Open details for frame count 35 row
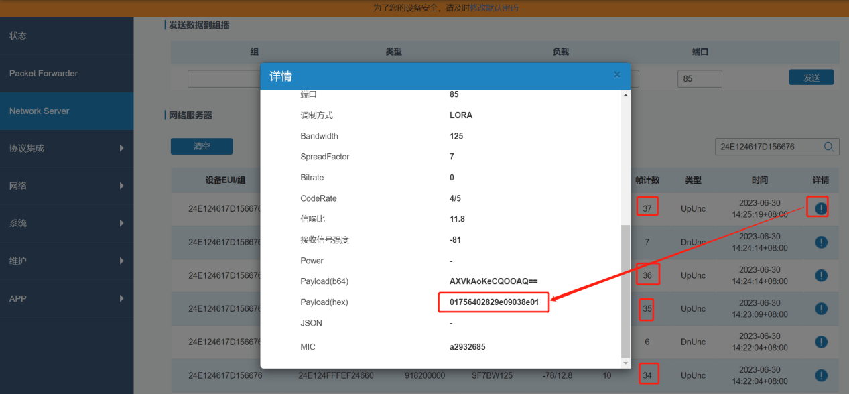Screen dimensions: 849x394 click(x=821, y=309)
